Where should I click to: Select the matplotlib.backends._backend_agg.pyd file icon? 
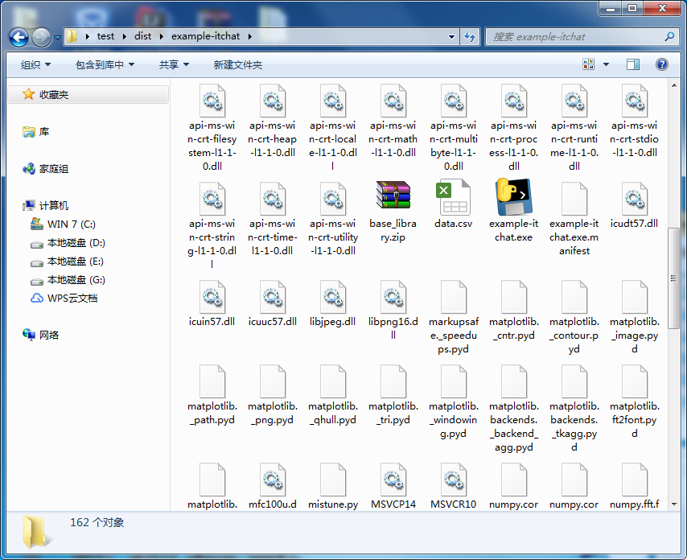pyautogui.click(x=513, y=381)
